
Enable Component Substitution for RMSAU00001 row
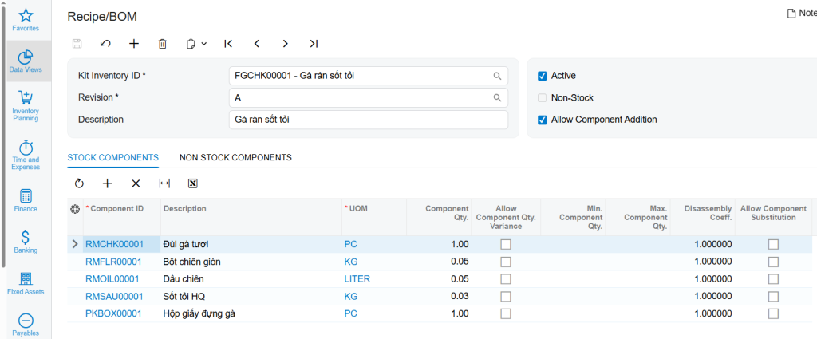point(773,296)
